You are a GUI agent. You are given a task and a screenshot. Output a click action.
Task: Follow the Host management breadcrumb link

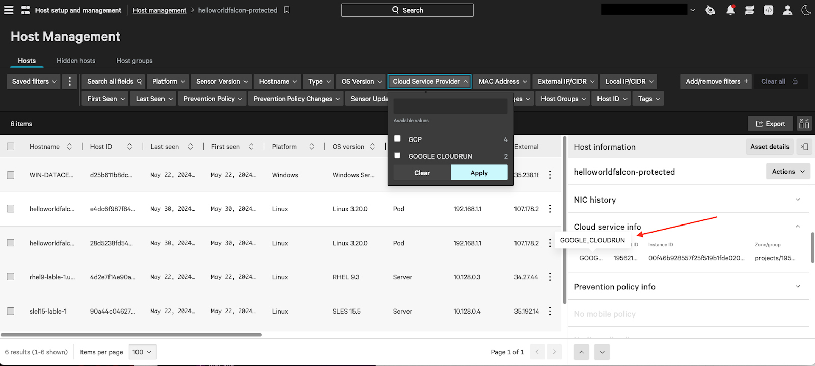click(159, 10)
